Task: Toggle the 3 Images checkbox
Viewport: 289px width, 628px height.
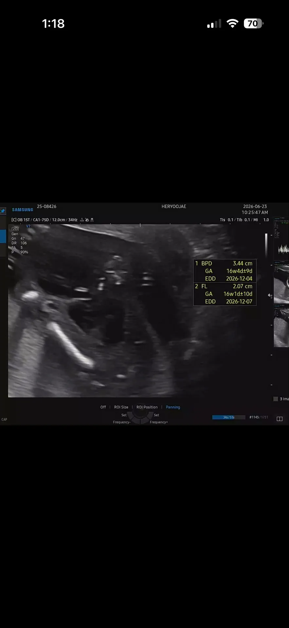Action: (x=276, y=399)
